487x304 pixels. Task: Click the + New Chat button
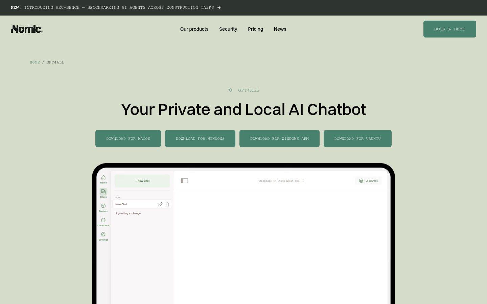coord(142,181)
